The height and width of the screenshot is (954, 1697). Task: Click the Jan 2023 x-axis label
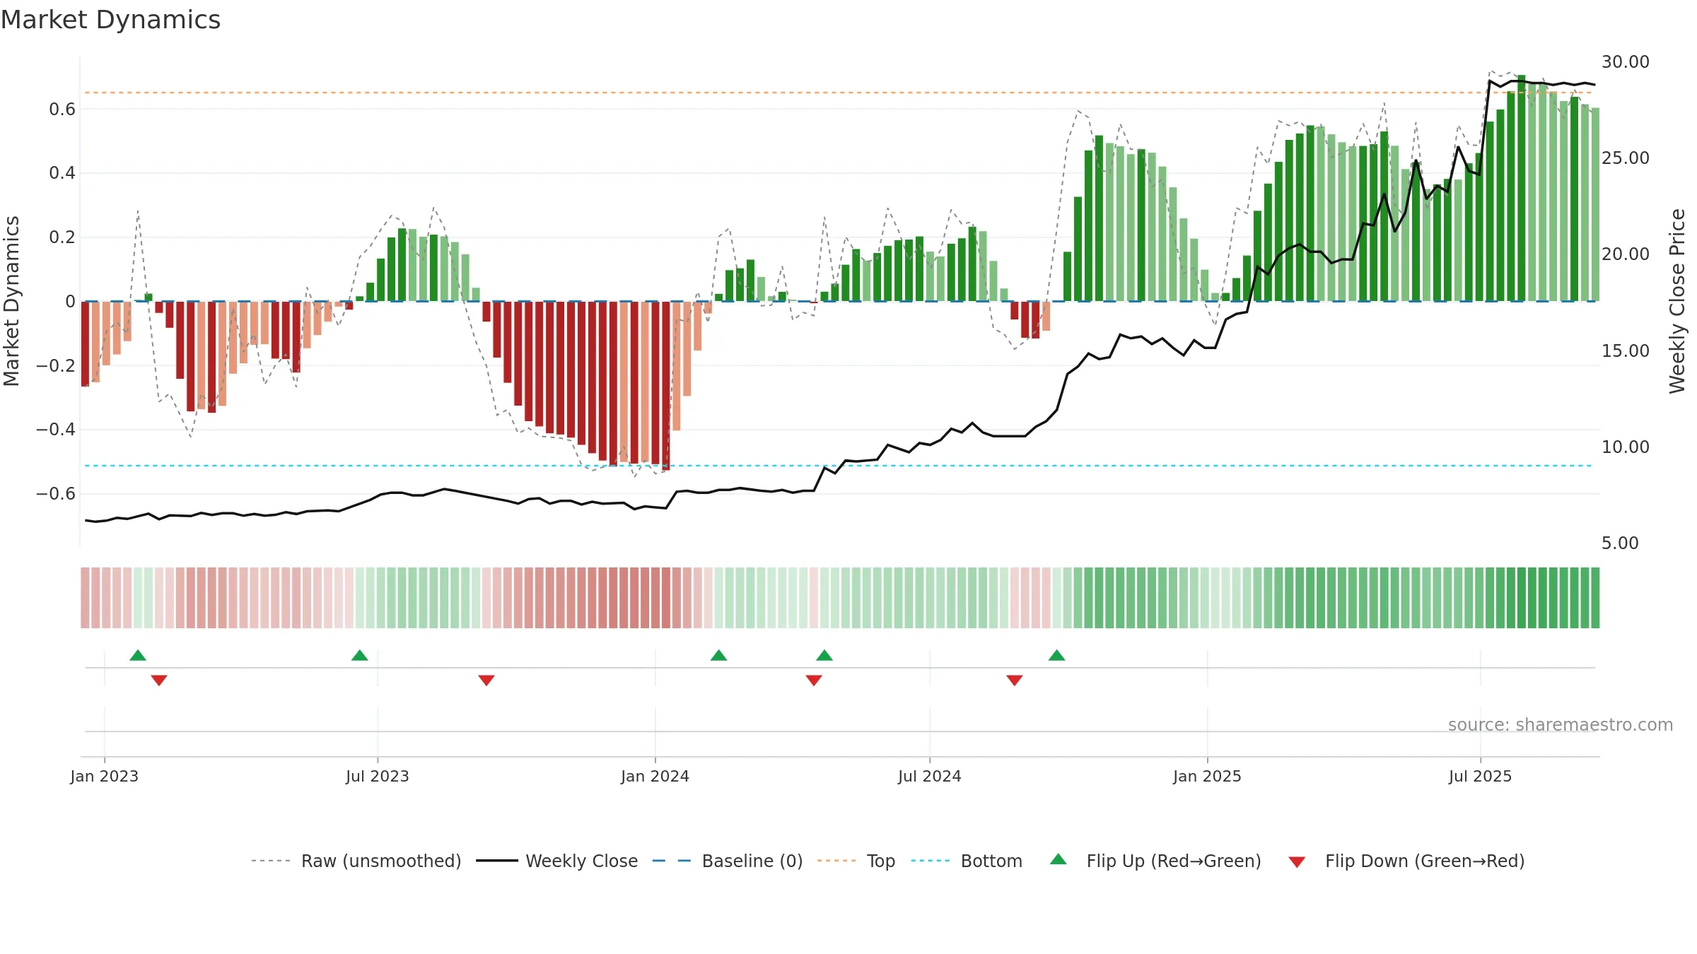(105, 776)
